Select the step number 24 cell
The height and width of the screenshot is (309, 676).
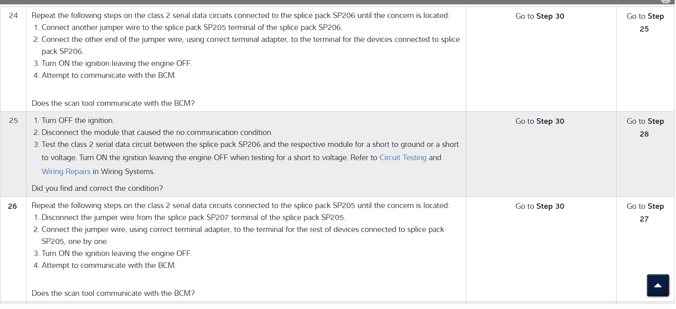click(x=13, y=16)
